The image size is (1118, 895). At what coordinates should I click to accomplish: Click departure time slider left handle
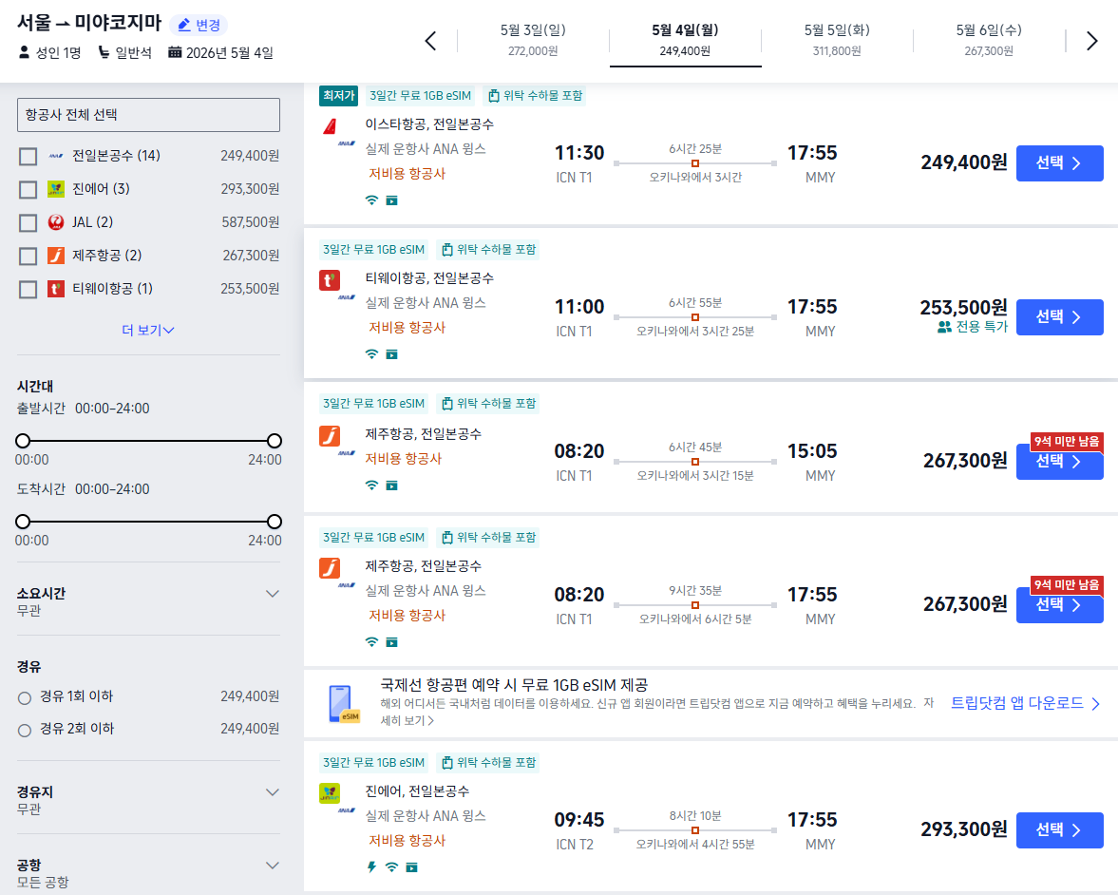pyautogui.click(x=23, y=441)
